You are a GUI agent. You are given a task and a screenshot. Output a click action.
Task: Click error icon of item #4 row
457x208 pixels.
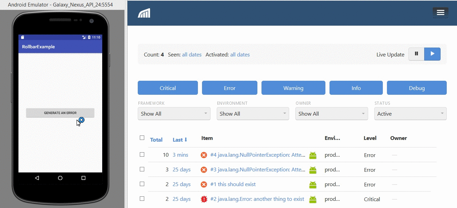(x=204, y=155)
